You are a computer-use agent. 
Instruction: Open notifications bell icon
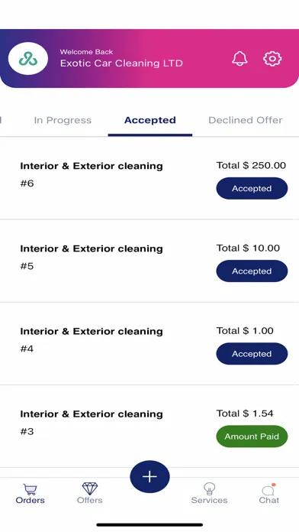(x=240, y=59)
